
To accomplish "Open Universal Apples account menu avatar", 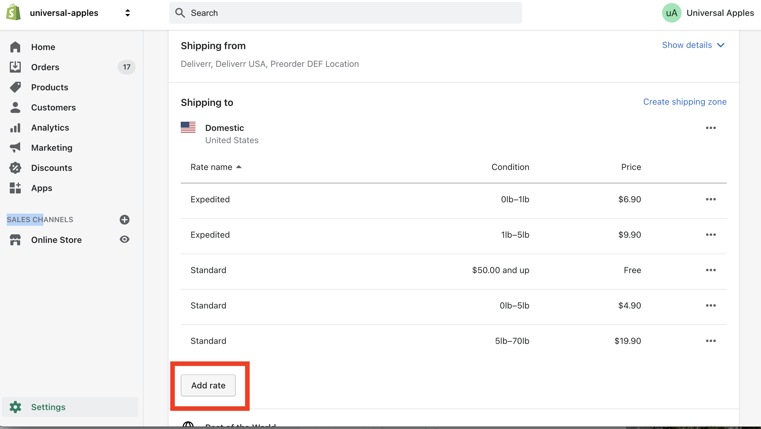I will pos(672,13).
